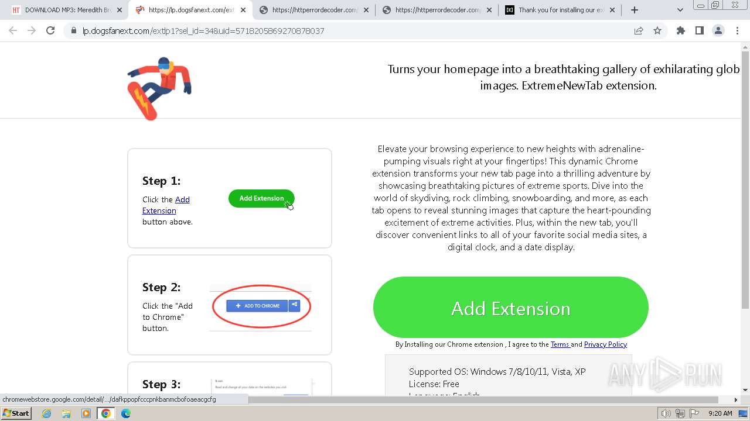Open the Chrome three-dot menu
This screenshot has height=421, width=750.
click(737, 31)
